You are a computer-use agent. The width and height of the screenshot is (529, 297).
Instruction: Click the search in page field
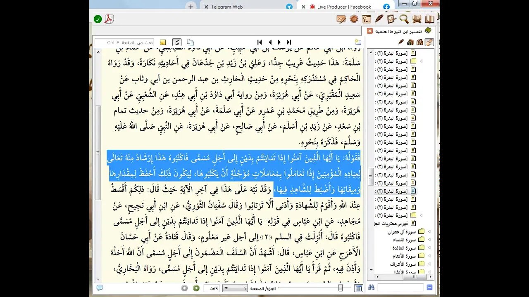pyautogui.click(x=125, y=42)
